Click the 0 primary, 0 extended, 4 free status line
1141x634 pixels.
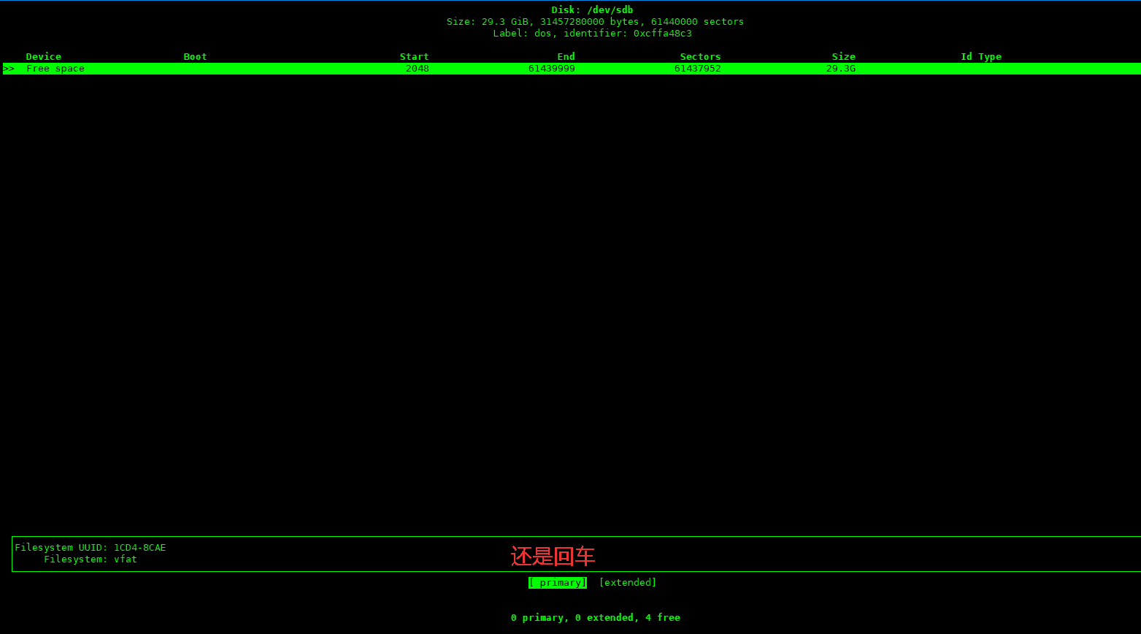[x=596, y=618]
